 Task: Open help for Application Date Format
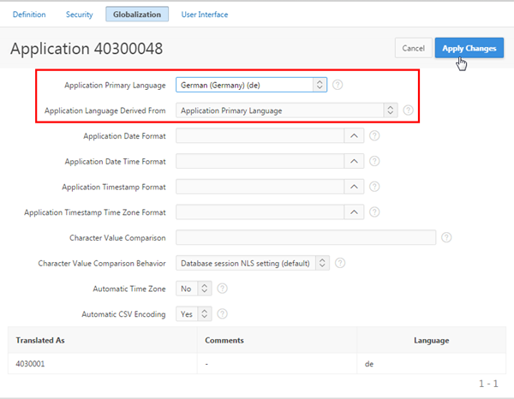[374, 135]
